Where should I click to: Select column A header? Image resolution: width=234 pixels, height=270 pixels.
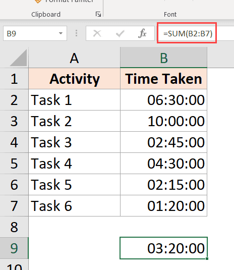point(74,58)
